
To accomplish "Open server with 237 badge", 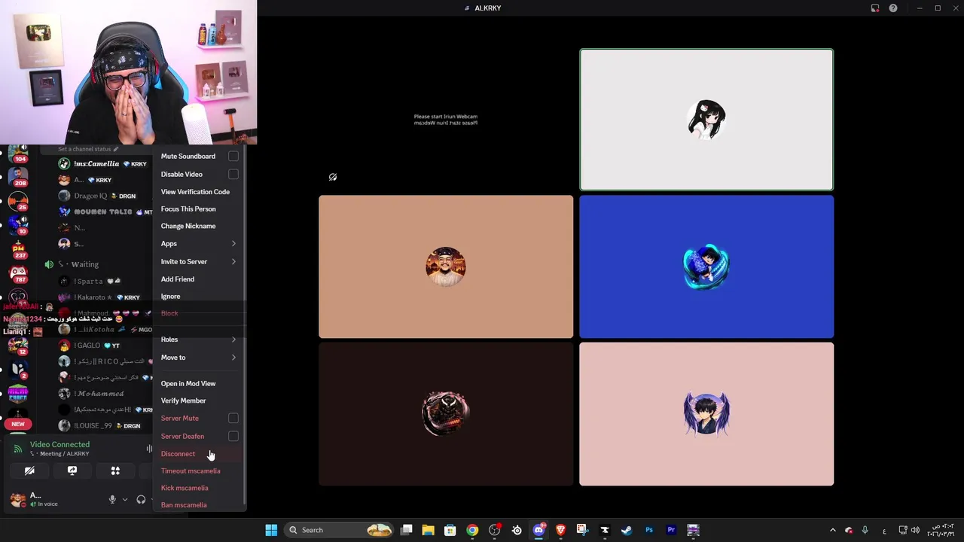I will coord(18,250).
